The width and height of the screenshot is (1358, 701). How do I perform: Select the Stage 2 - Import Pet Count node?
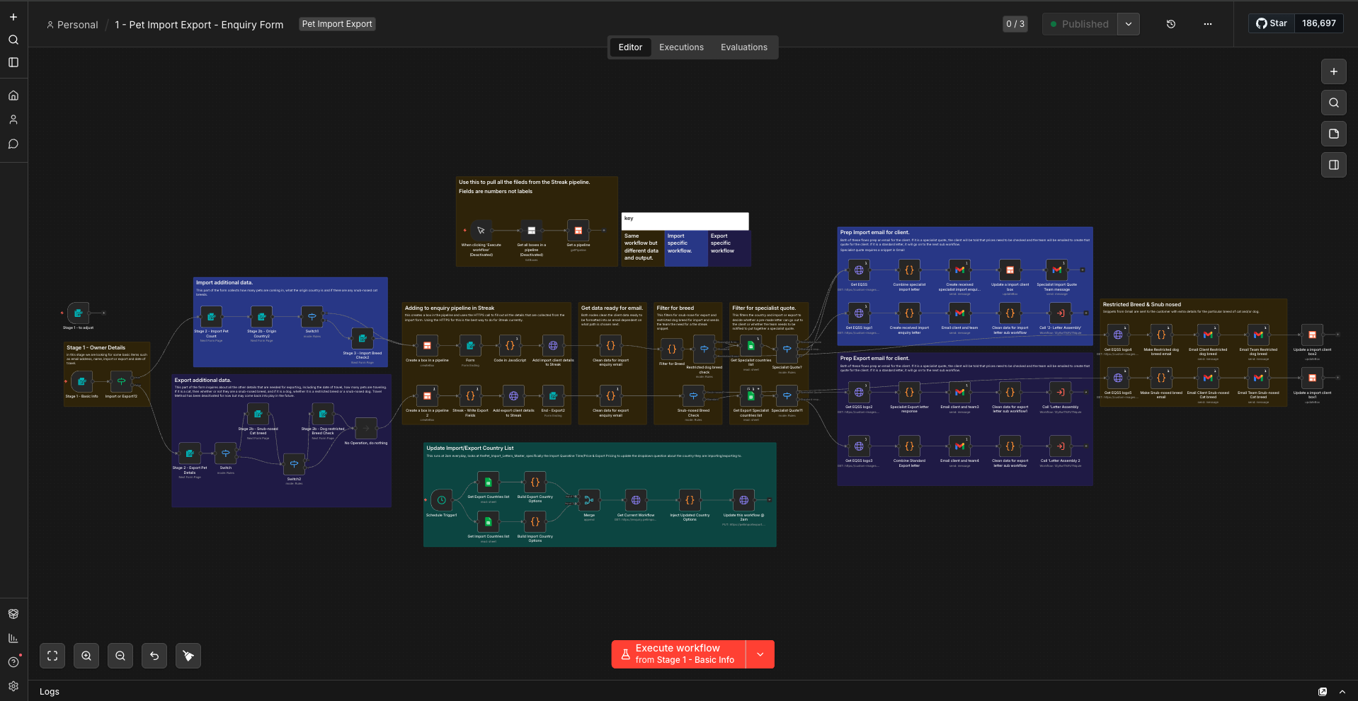tap(211, 317)
